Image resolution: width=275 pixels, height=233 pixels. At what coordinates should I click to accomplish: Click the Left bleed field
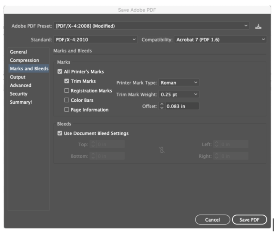(234, 144)
